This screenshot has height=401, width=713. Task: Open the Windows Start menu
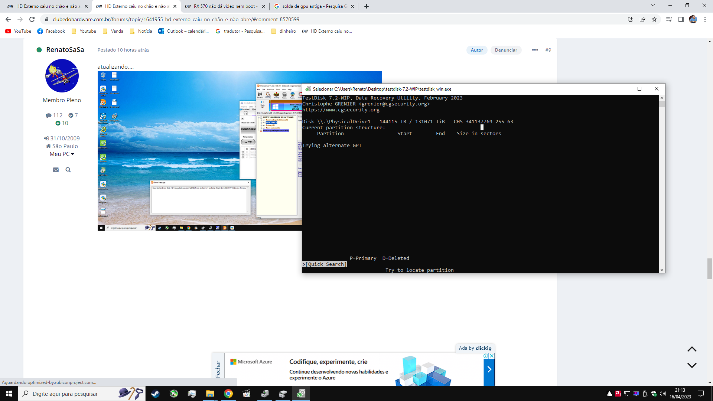tap(9, 394)
